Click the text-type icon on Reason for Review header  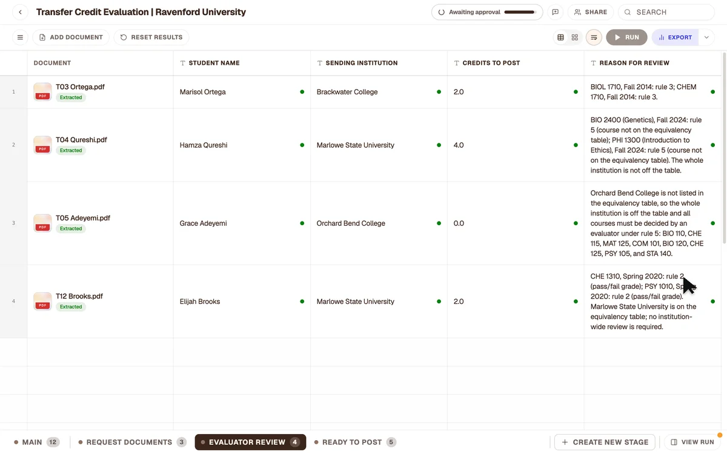coord(594,63)
